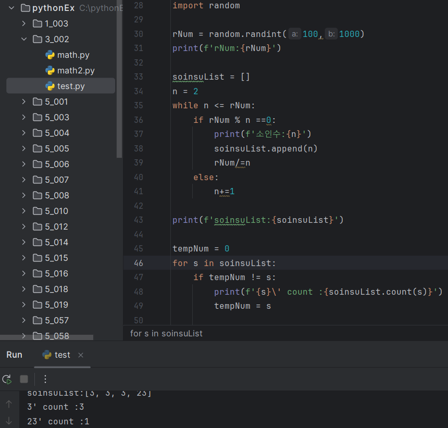Expand the 1_003 folder
This screenshot has width=448, height=428.
click(24, 23)
